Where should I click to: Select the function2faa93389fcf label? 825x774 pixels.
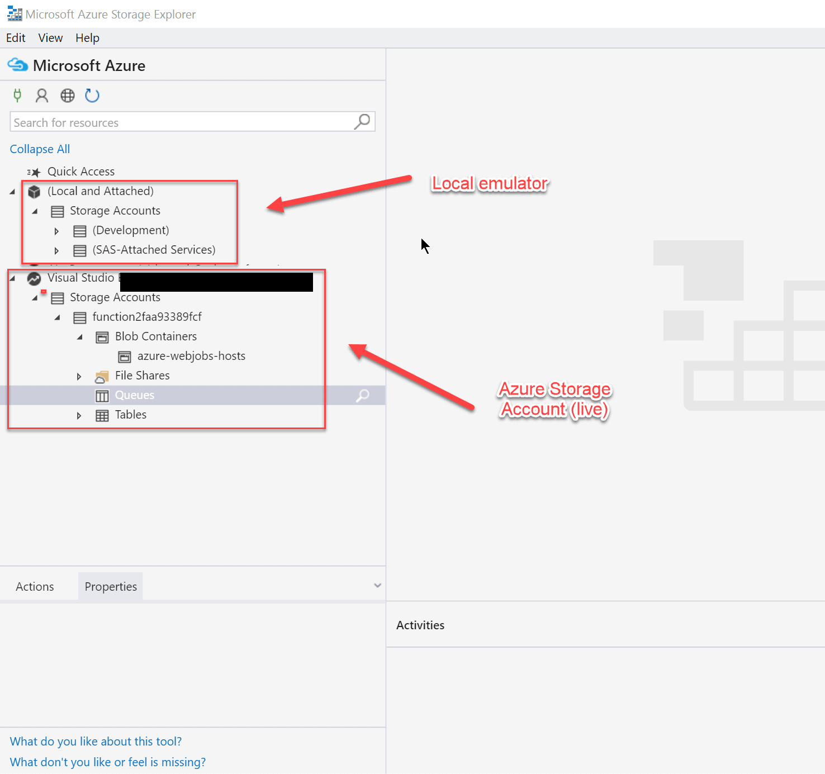point(147,317)
